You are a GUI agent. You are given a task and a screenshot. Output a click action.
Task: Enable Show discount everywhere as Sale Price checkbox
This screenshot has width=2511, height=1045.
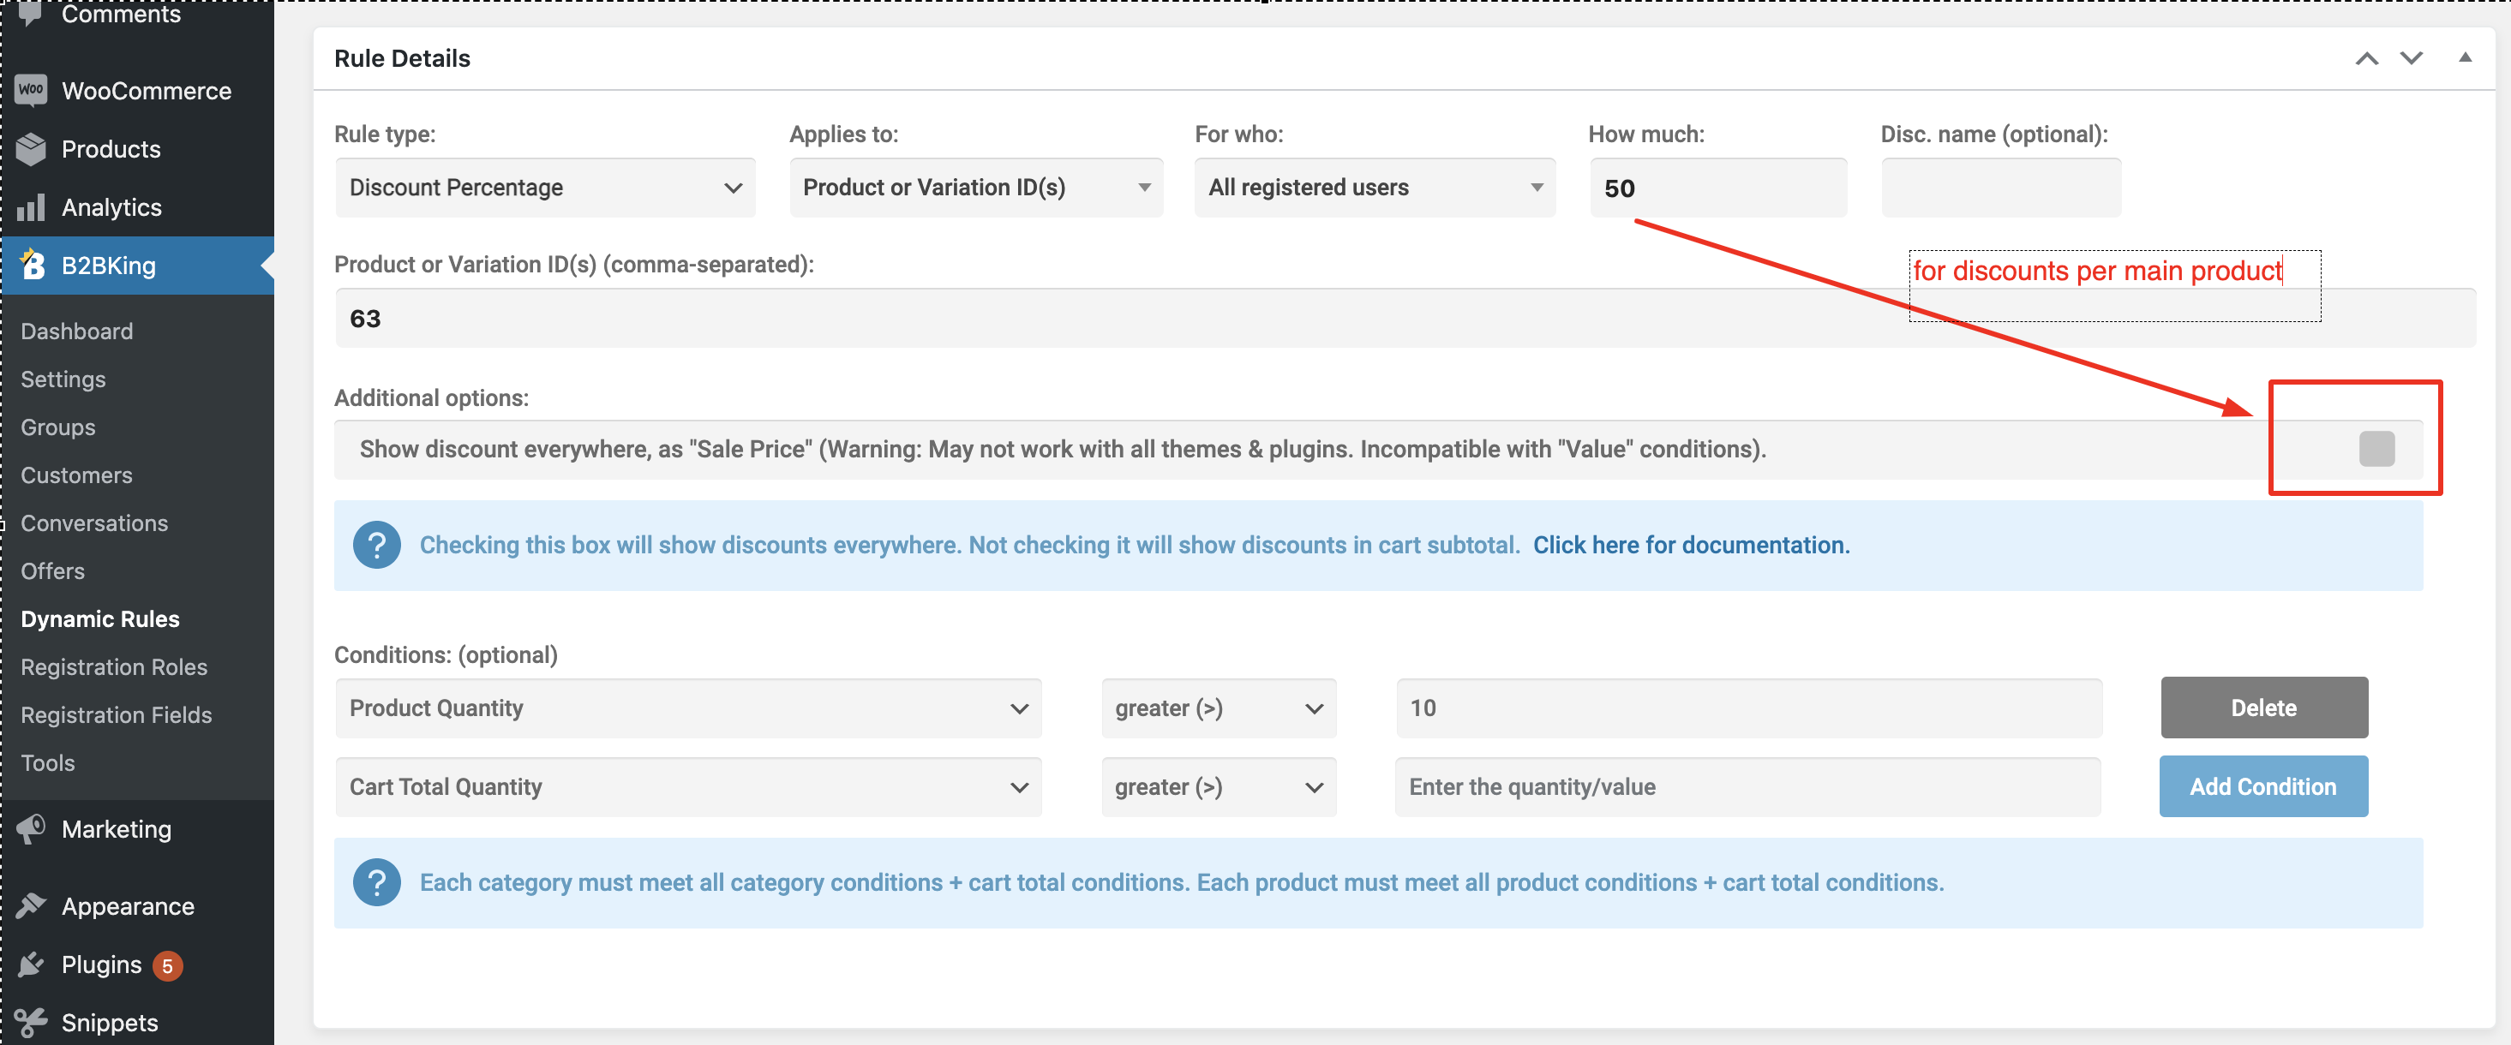point(2376,449)
